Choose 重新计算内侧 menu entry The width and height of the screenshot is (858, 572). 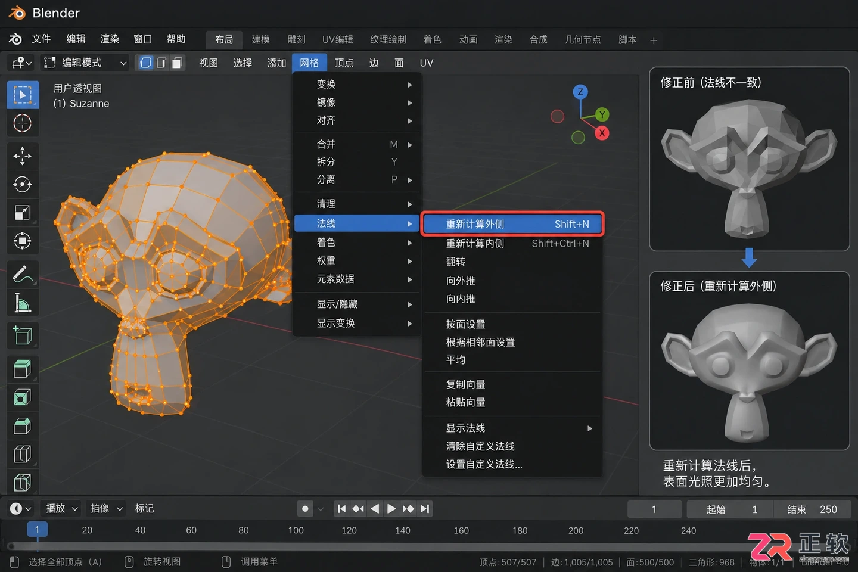click(512, 244)
